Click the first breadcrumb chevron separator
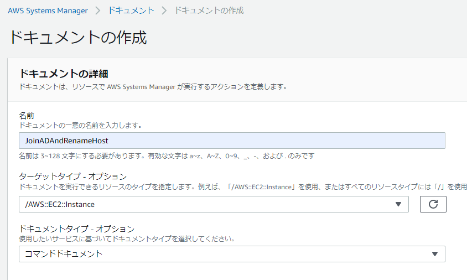Viewport: 467px width, 280px height. click(x=98, y=11)
